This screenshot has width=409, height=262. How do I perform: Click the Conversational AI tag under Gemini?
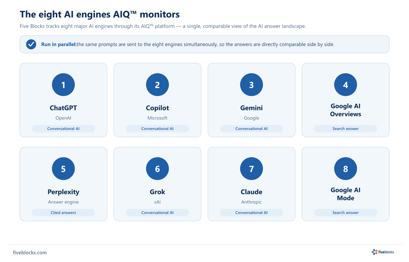pos(252,129)
